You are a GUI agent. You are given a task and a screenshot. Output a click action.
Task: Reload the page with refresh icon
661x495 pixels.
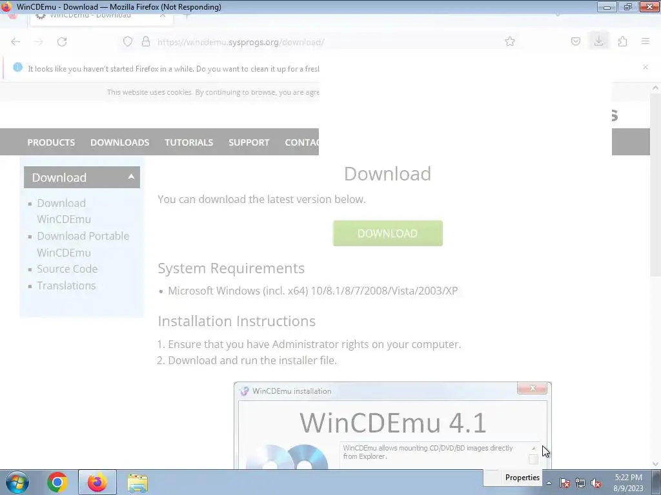[62, 42]
